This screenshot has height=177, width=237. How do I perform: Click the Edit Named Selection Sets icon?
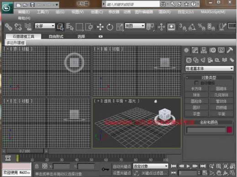[222, 27]
